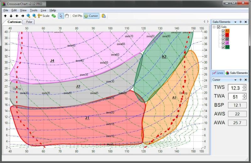Toggle the Sails root checkbox
The image size is (251, 163).
pos(218,27)
